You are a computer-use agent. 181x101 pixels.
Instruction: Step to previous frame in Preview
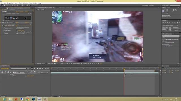click(165, 23)
